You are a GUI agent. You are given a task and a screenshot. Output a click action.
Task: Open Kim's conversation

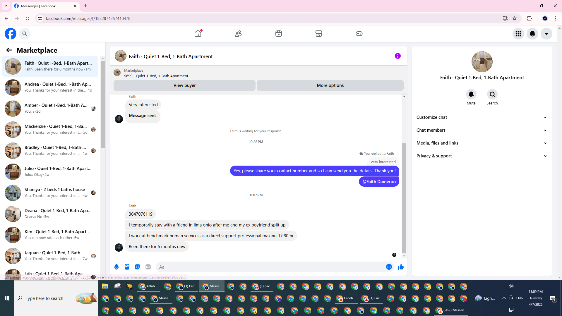click(50, 235)
